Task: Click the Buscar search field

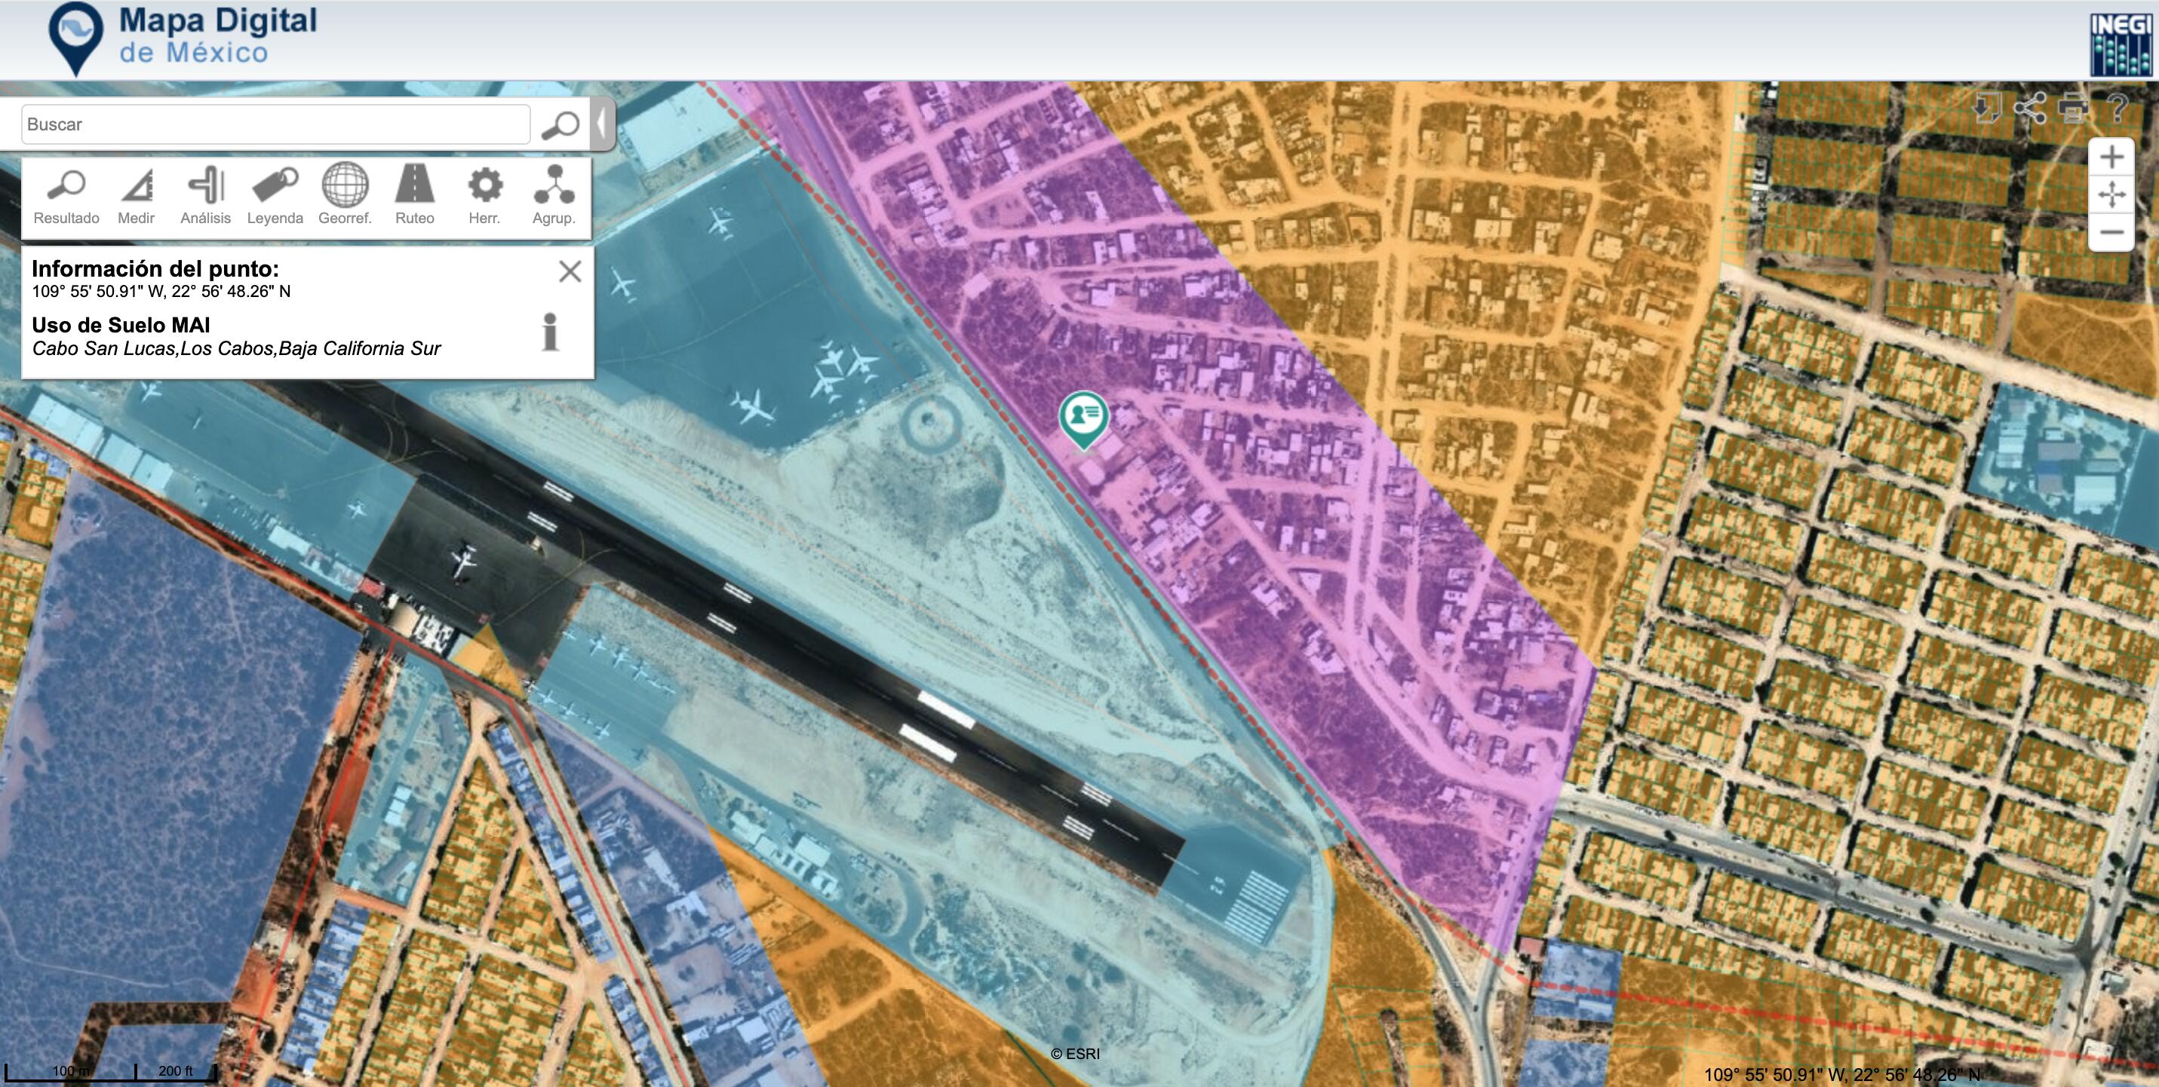Action: coord(275,125)
